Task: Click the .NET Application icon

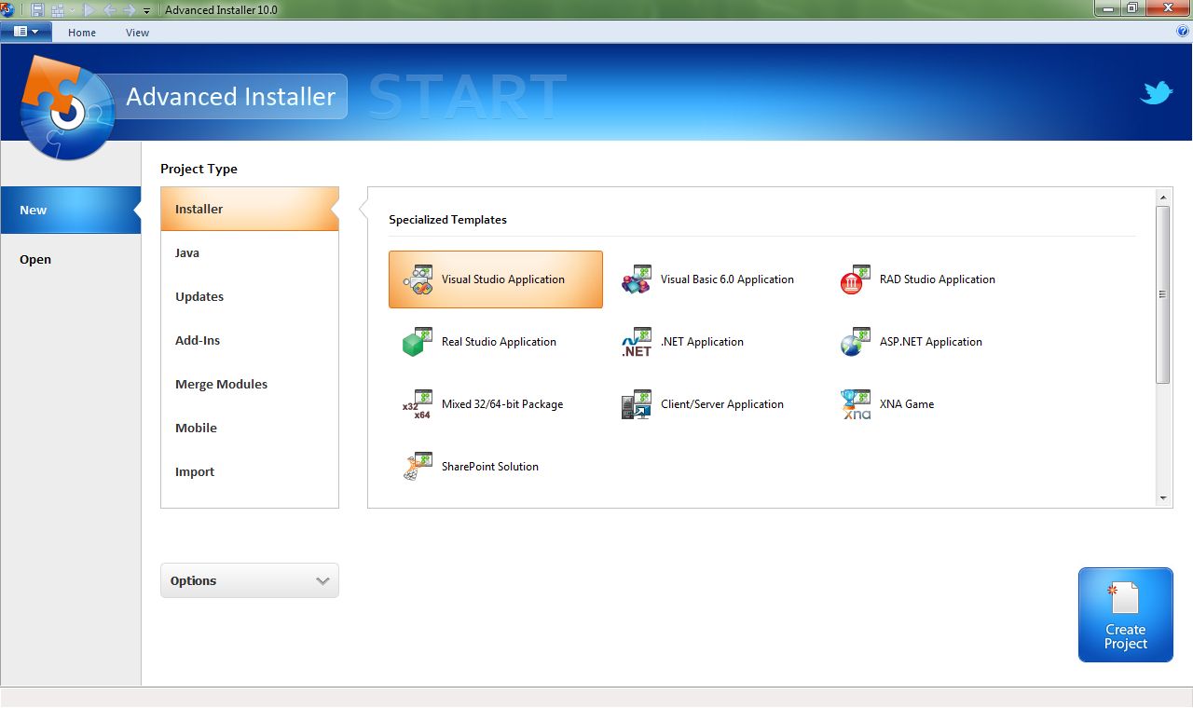Action: [637, 342]
